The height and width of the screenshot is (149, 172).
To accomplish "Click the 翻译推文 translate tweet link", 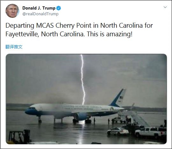I will pos(14,47).
